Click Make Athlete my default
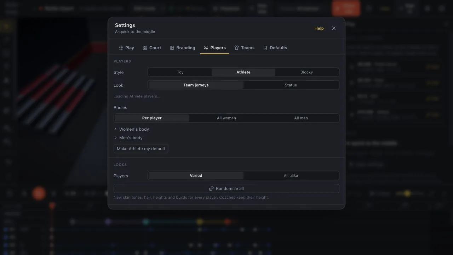Image resolution: width=453 pixels, height=255 pixels. pyautogui.click(x=141, y=149)
